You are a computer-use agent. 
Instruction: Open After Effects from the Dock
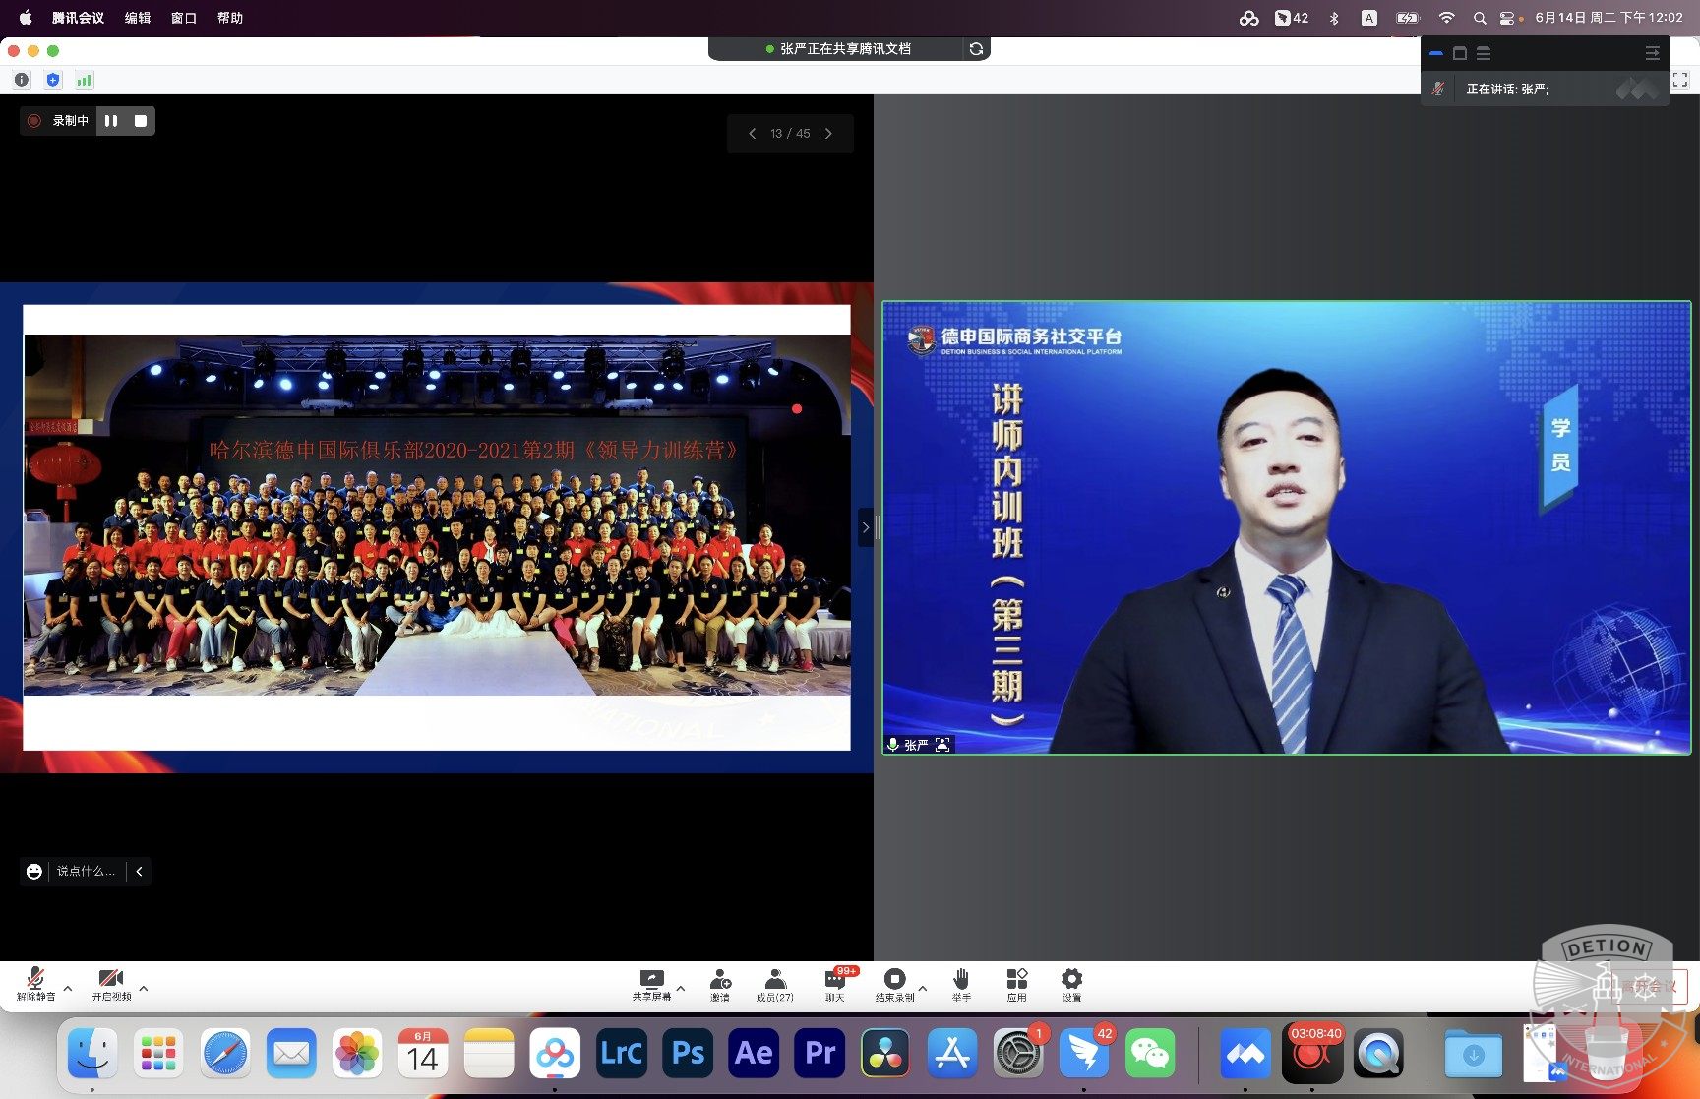click(754, 1053)
